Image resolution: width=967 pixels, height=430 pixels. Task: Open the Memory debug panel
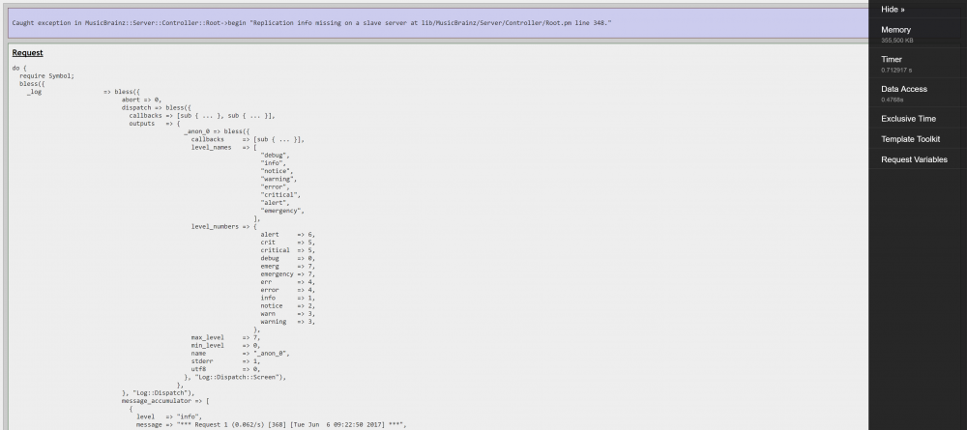895,30
